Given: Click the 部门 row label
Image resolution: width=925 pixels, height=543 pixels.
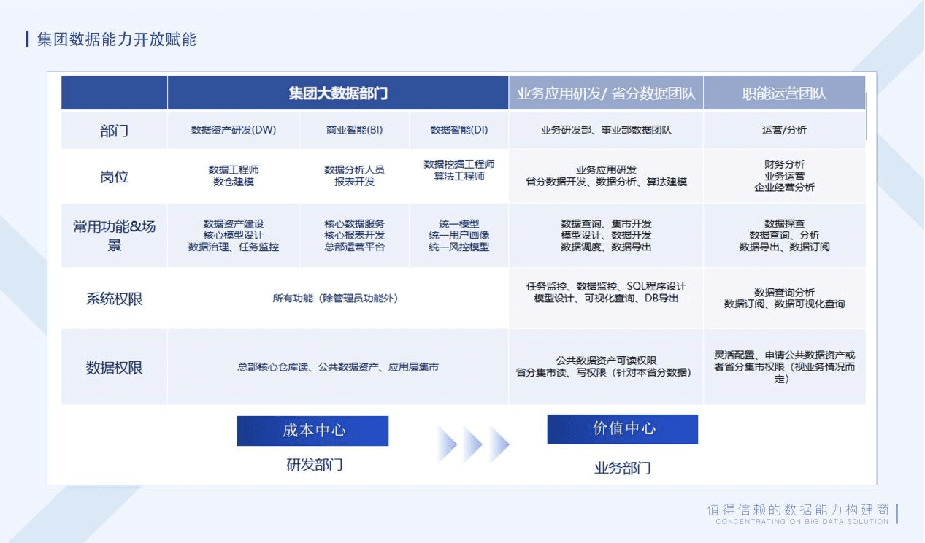Looking at the screenshot, I should [115, 131].
